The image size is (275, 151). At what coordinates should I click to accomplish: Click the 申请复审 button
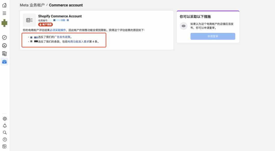point(213,36)
